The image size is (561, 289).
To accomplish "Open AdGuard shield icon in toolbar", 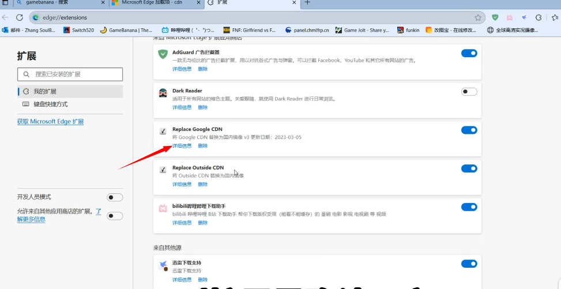I will point(495,17).
